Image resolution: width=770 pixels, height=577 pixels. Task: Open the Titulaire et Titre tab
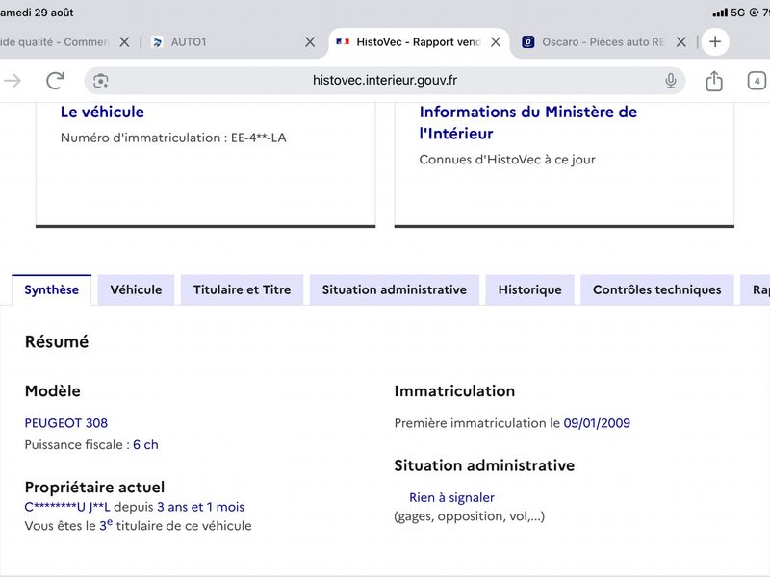243,290
